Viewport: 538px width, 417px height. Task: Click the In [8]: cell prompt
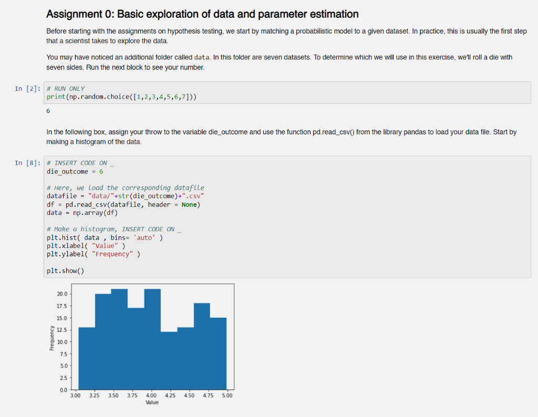pos(27,163)
